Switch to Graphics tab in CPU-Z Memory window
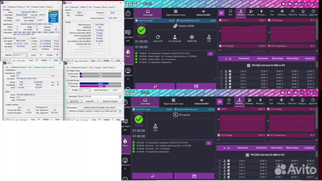322x181 pixels. (x=97, y=7)
